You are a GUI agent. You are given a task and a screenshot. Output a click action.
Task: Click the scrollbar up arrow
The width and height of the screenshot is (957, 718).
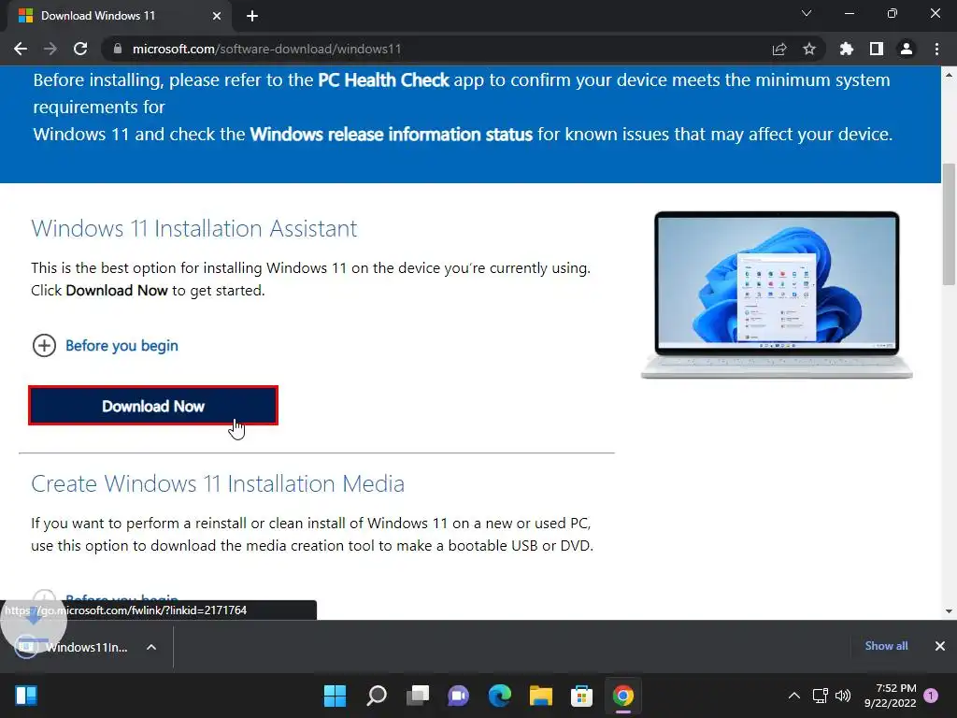click(949, 75)
